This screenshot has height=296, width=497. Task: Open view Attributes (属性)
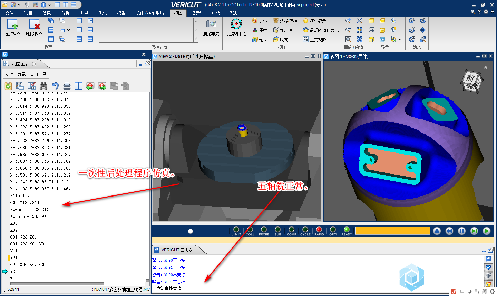coord(260,30)
